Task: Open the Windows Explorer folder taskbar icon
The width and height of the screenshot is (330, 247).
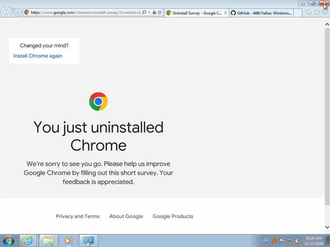Action: [49, 241]
